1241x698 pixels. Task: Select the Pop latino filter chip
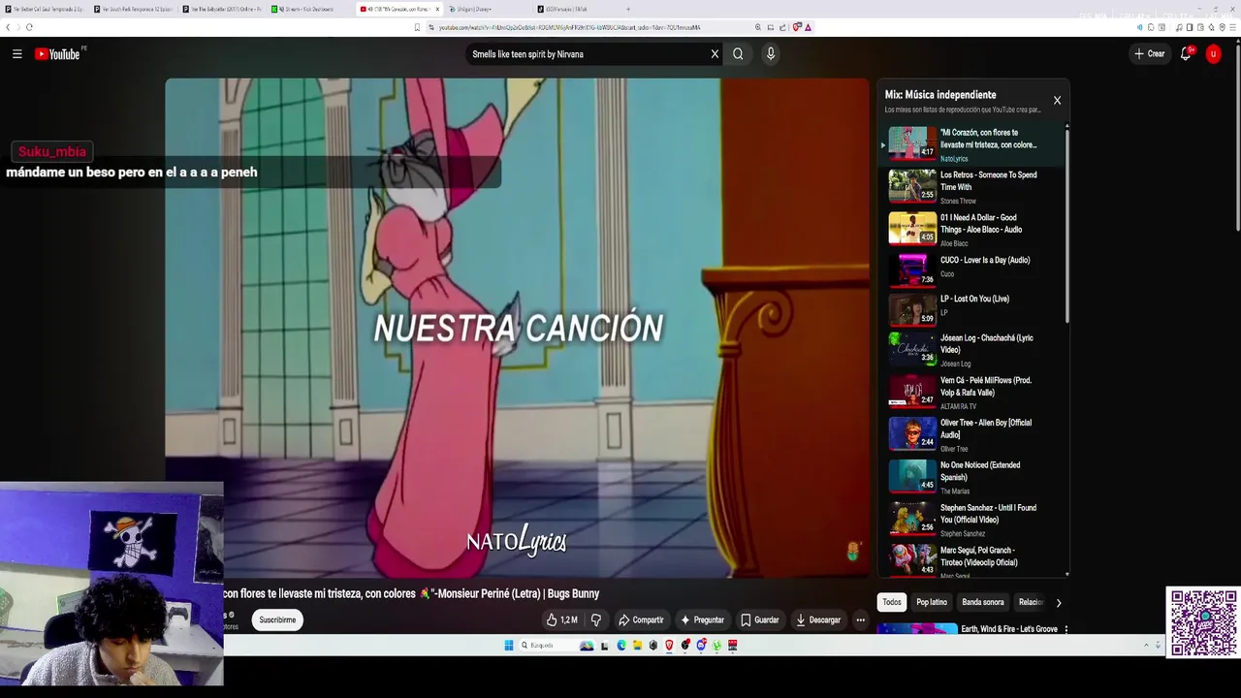point(932,602)
